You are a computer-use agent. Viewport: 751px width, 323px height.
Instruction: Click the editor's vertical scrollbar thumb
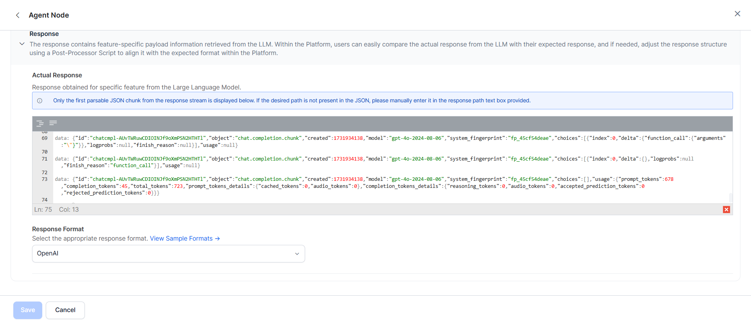pyautogui.click(x=730, y=197)
